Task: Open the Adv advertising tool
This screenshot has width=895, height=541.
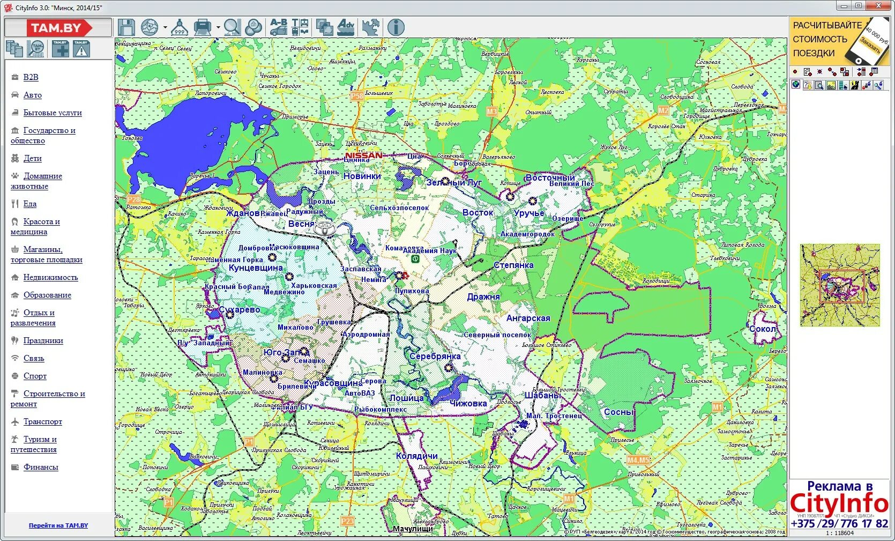Action: point(346,27)
